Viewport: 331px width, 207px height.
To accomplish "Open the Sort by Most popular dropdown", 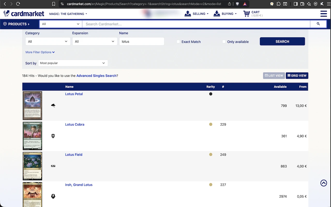I will coord(73,63).
